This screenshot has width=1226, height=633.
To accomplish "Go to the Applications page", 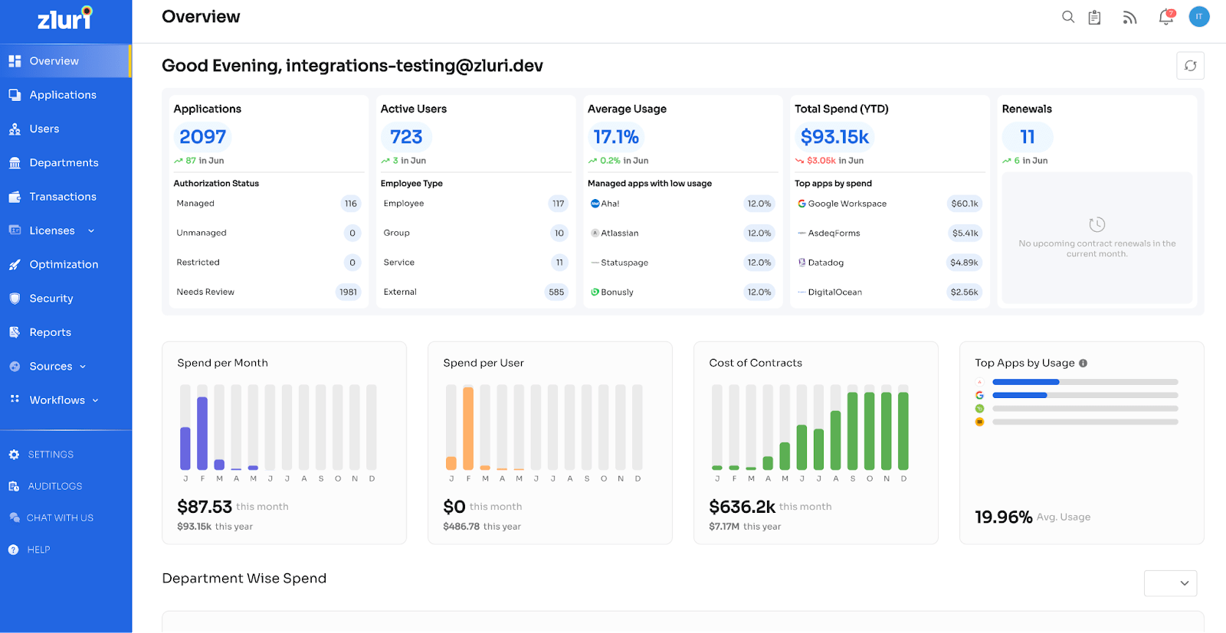I will (63, 95).
